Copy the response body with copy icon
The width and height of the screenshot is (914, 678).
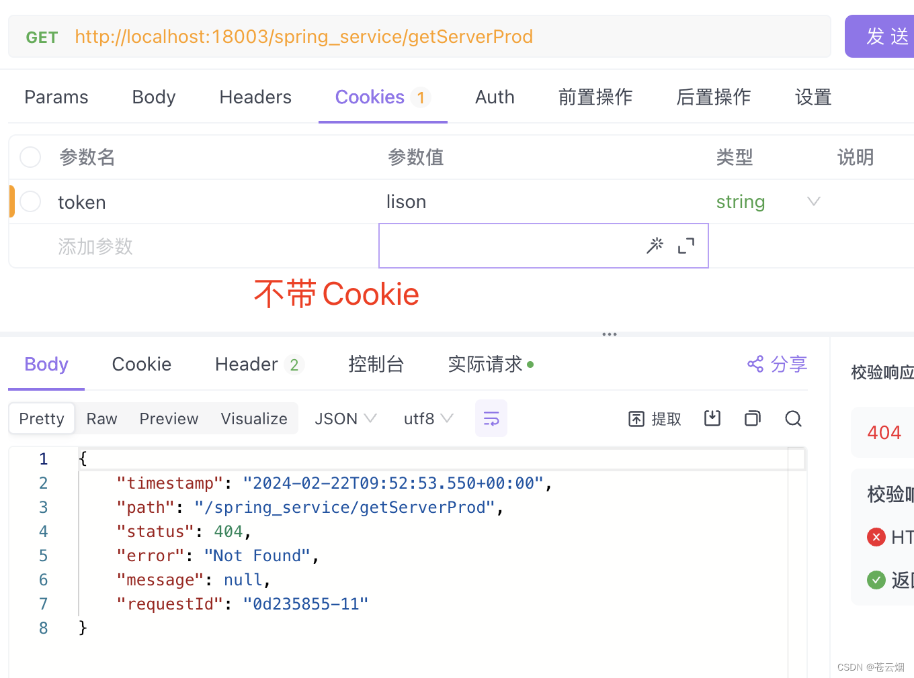pos(753,418)
